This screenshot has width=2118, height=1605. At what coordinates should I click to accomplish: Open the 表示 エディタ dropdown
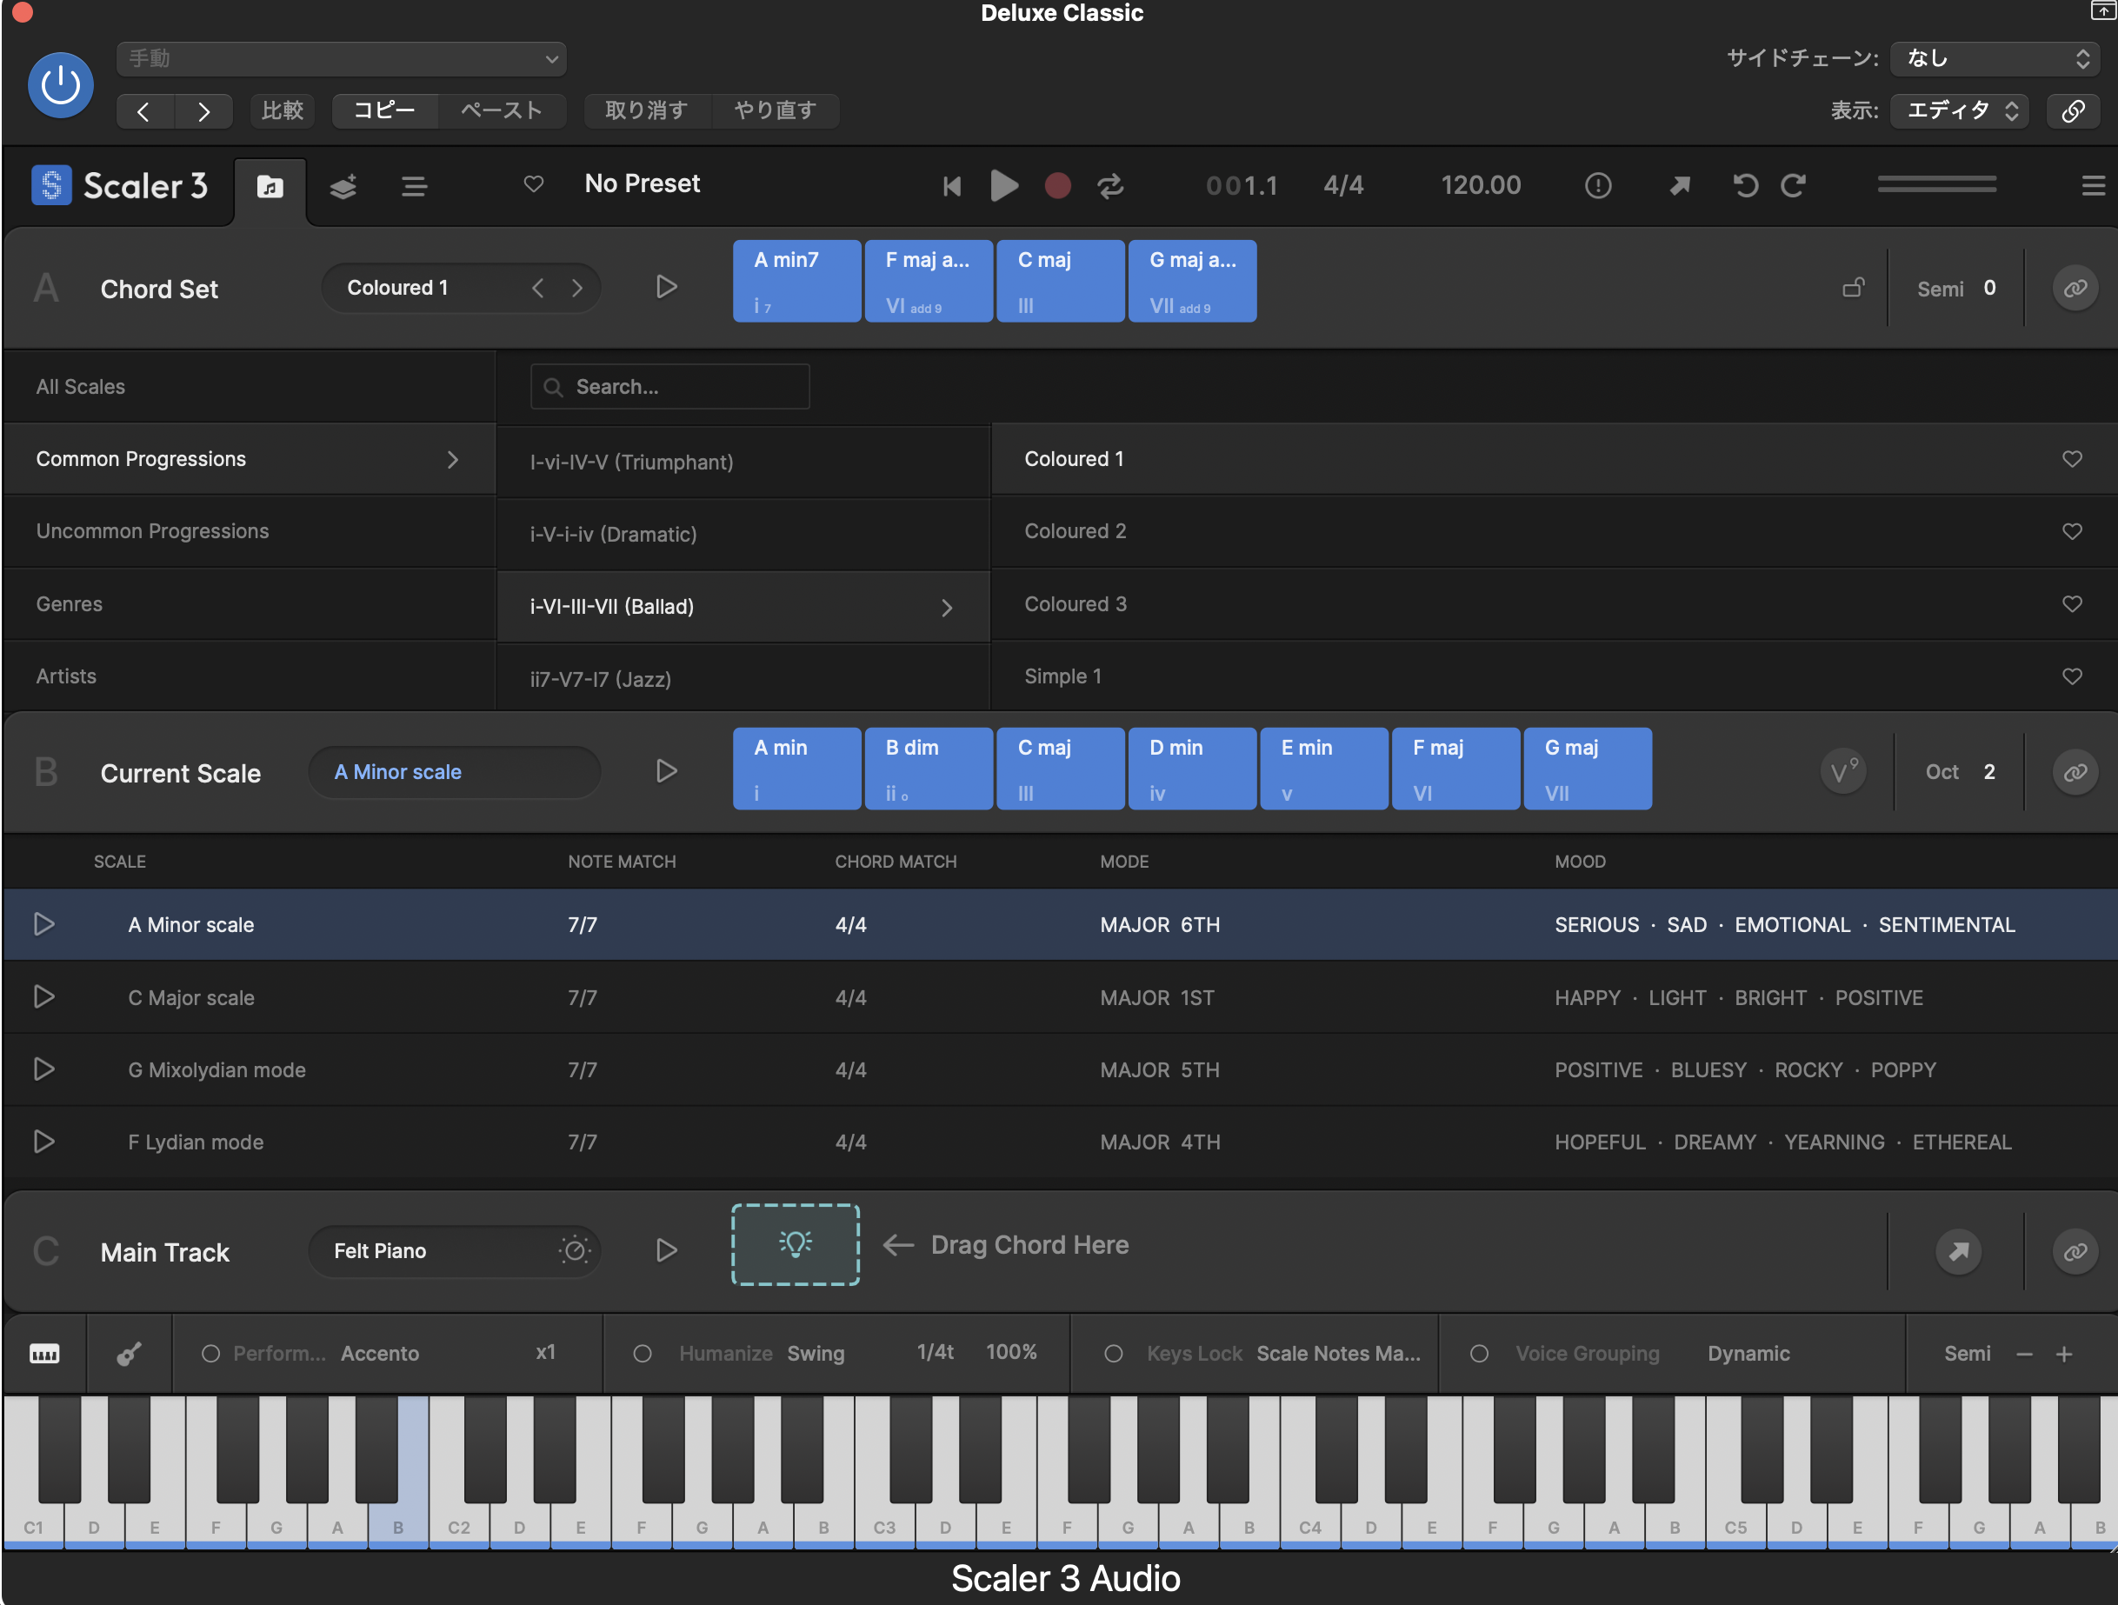[x=1960, y=111]
